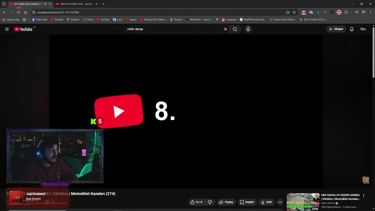
Task: Click the youtube.com address bar URL
Action: [58, 12]
